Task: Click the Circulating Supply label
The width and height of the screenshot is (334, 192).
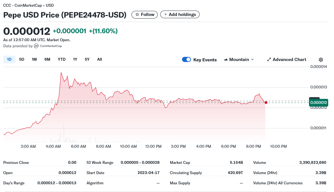Action: point(186,173)
